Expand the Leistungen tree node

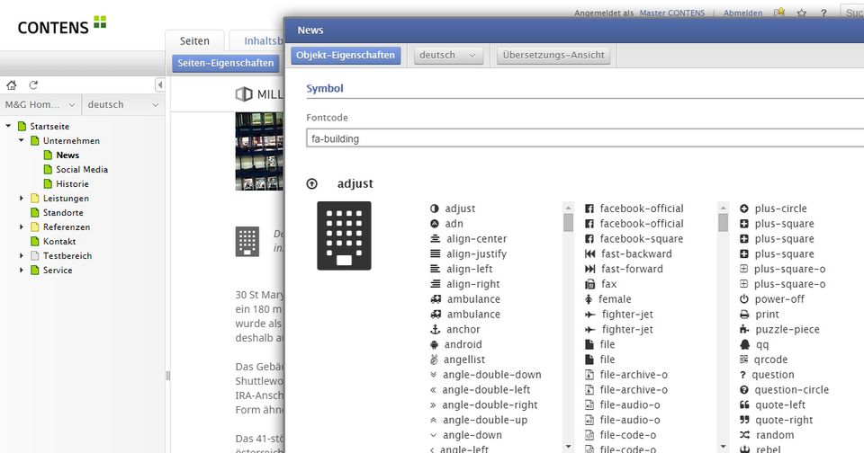click(22, 199)
